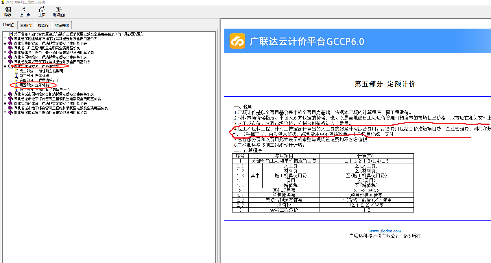
Task: Click table cell 项目价值×费率
Action: 366,195
